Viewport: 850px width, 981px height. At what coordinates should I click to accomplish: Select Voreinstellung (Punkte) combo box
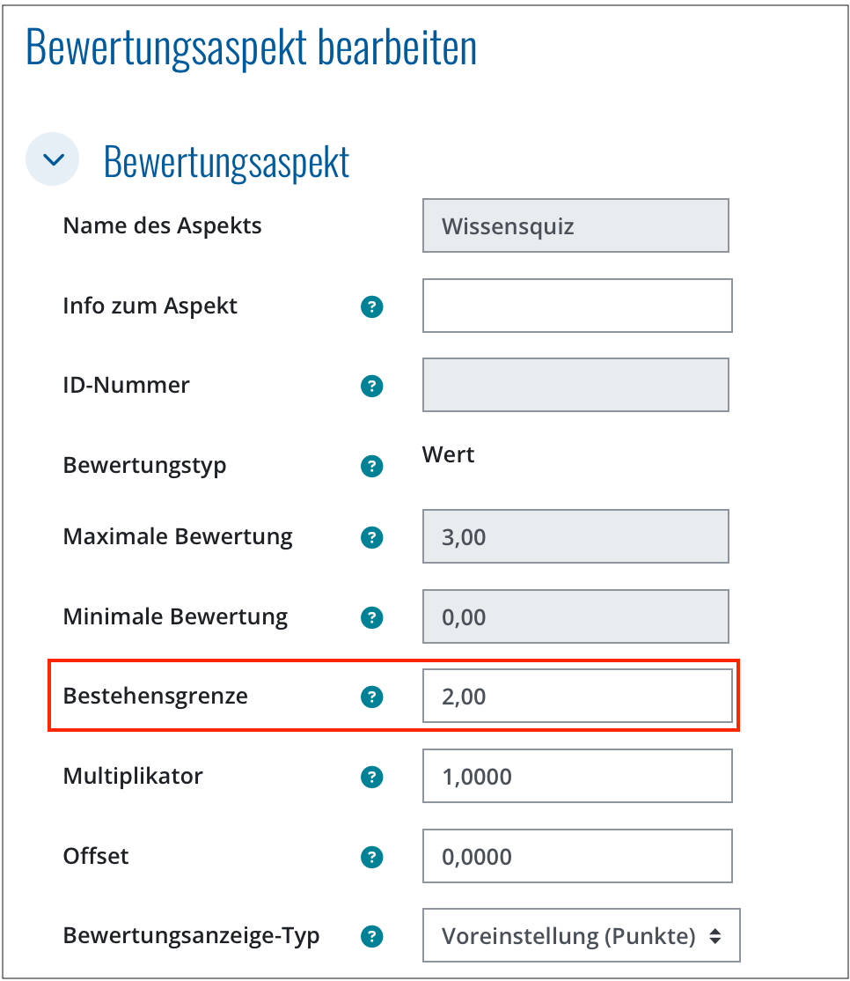(x=581, y=935)
